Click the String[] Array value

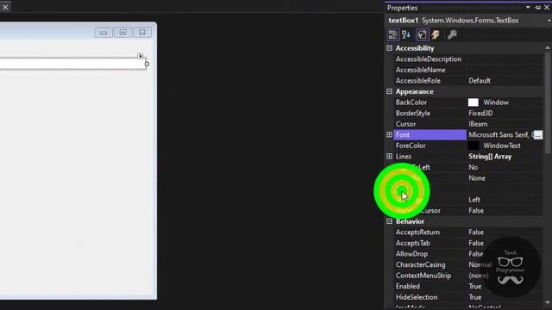[x=490, y=157]
